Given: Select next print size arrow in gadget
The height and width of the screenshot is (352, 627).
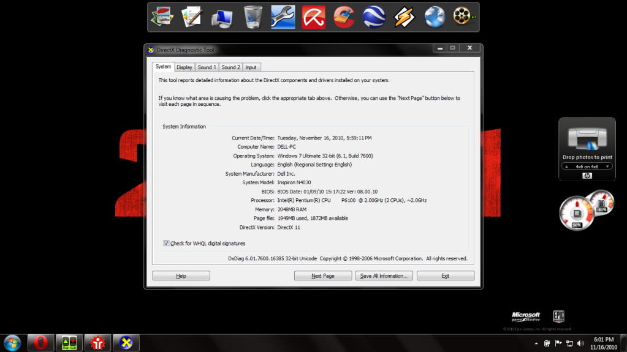Looking at the screenshot, I should coord(607,167).
